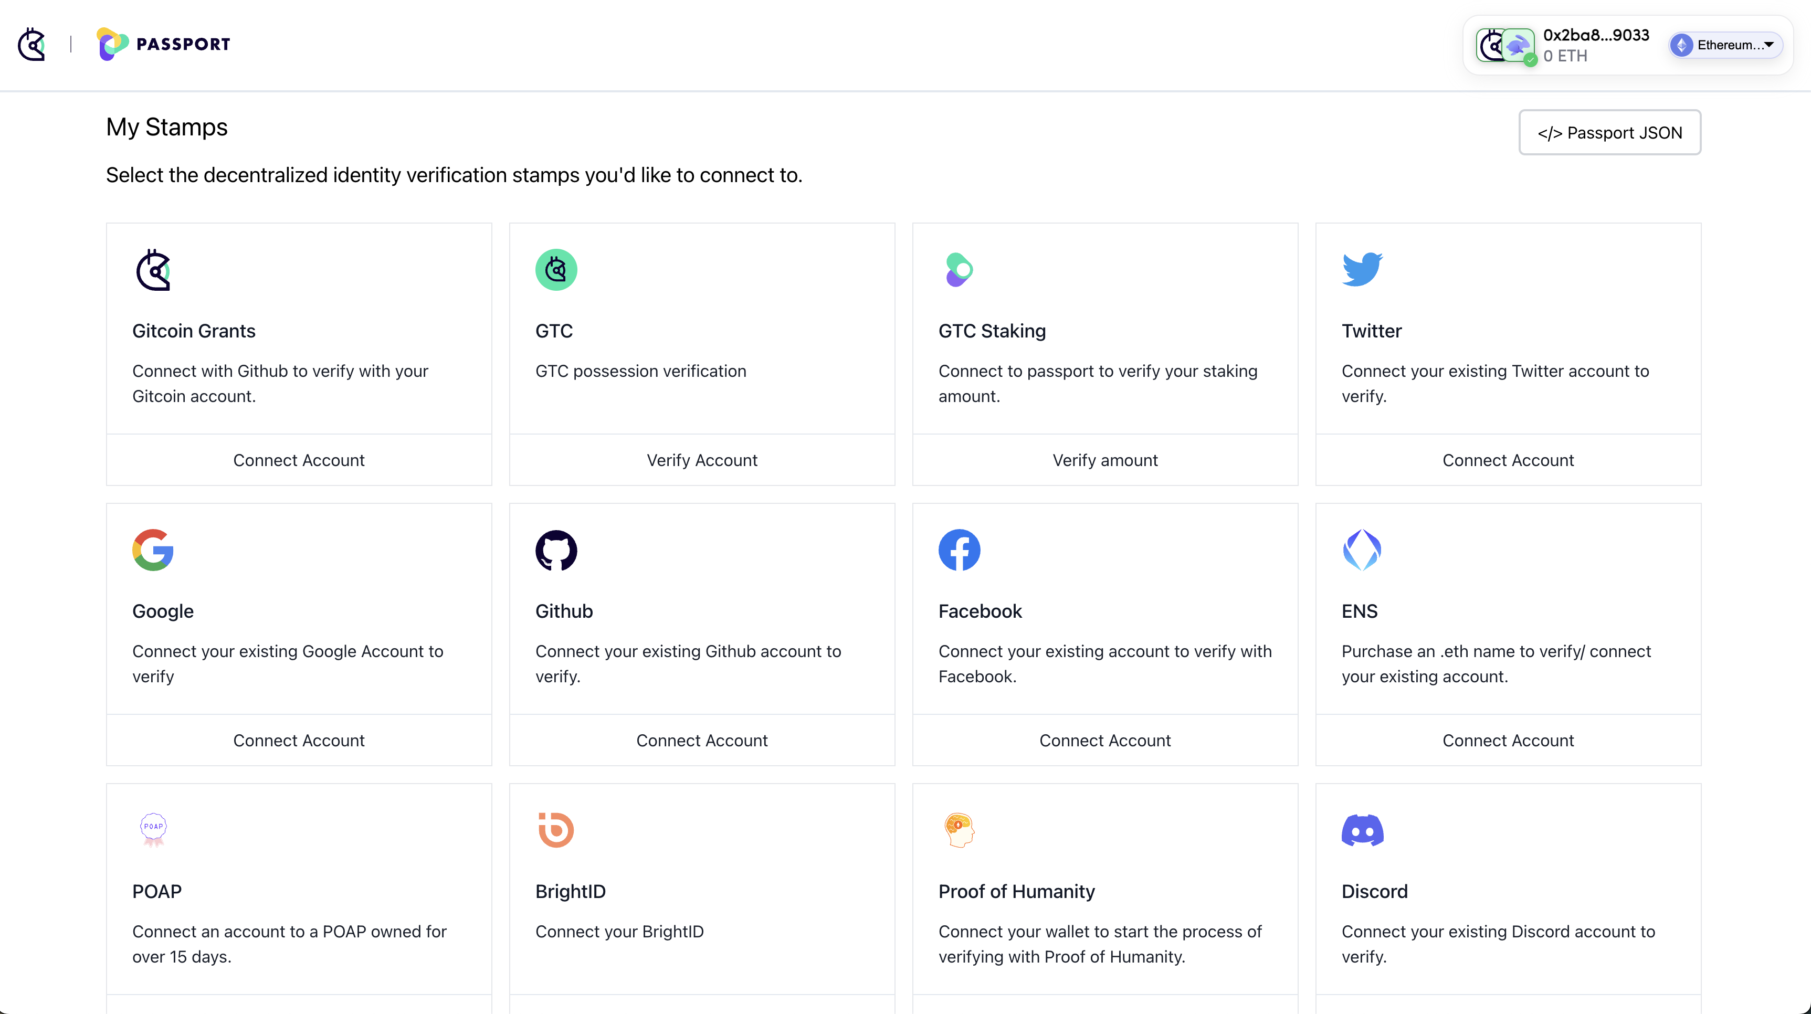Click the wallet avatar icon
1811x1014 pixels.
pos(1506,46)
